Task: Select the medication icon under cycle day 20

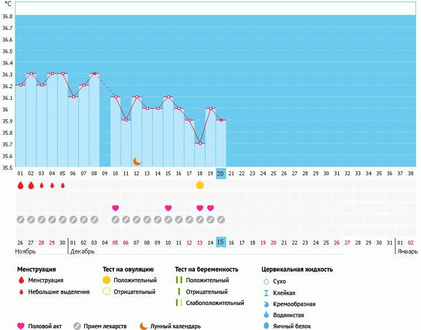Action: (221, 220)
